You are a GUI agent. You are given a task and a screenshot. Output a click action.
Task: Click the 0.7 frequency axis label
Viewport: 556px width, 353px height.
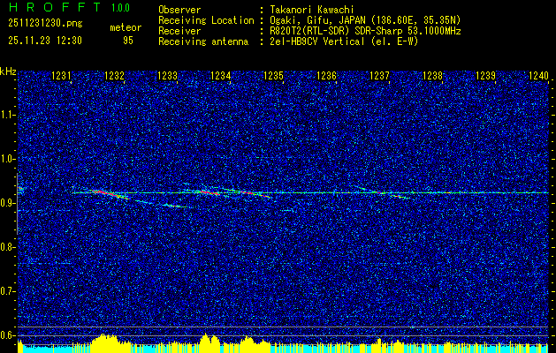point(6,291)
